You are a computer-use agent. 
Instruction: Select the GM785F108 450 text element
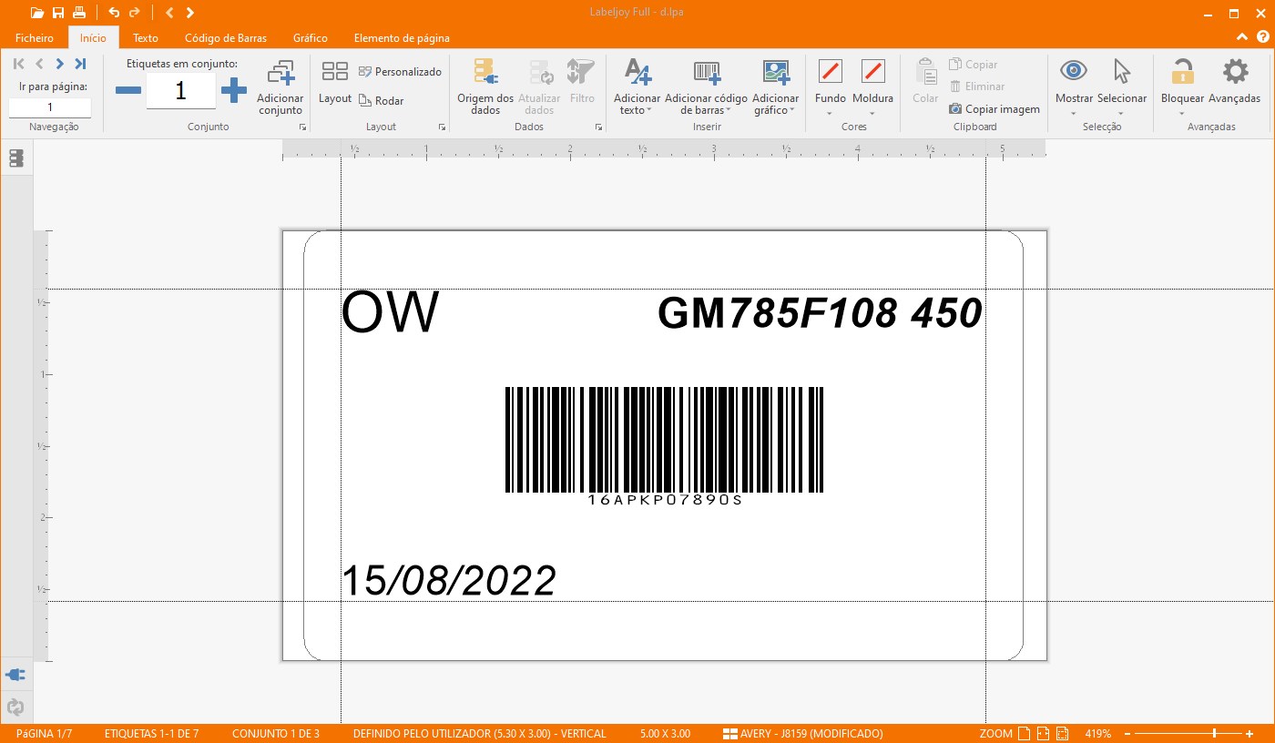[x=820, y=313]
